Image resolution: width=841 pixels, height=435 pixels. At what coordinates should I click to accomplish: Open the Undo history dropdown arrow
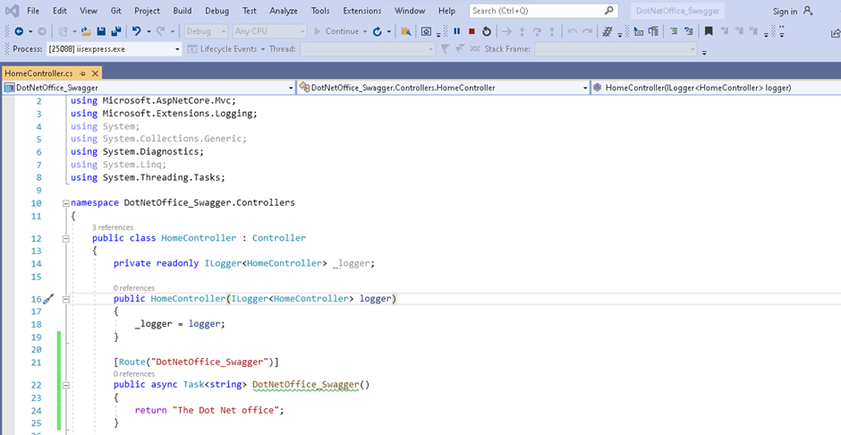[x=148, y=31]
